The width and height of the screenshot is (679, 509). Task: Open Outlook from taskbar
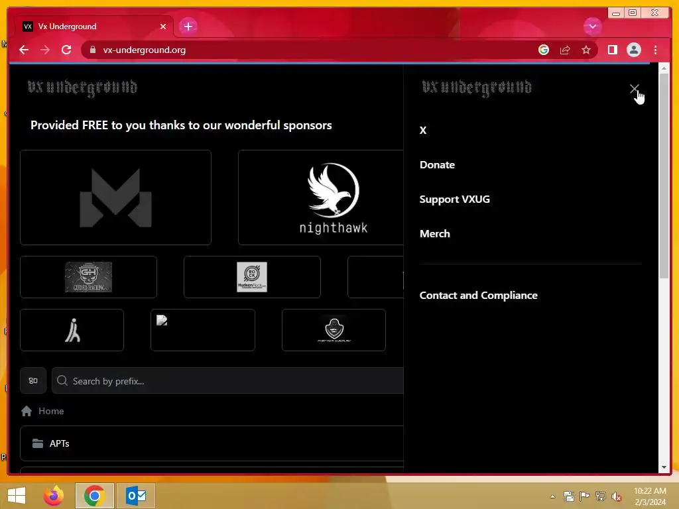point(135,496)
